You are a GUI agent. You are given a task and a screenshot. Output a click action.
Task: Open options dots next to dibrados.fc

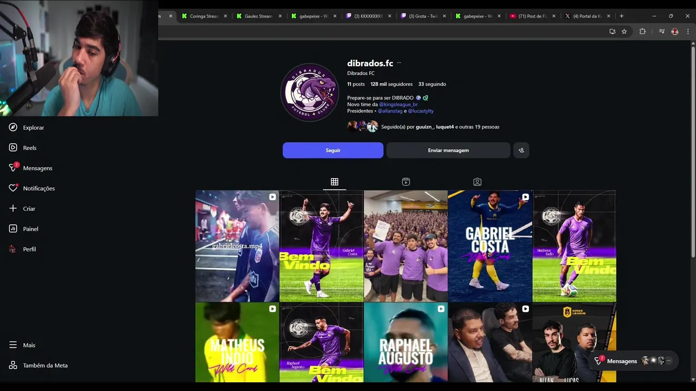(x=399, y=63)
